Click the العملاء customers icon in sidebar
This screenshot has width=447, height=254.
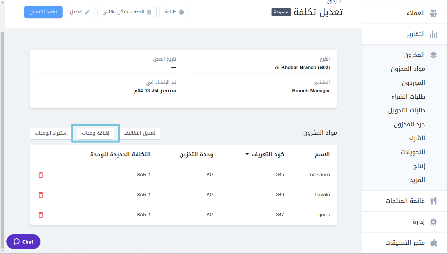click(x=434, y=13)
